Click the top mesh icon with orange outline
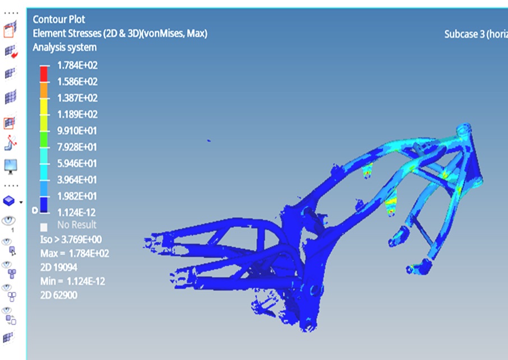 10,29
